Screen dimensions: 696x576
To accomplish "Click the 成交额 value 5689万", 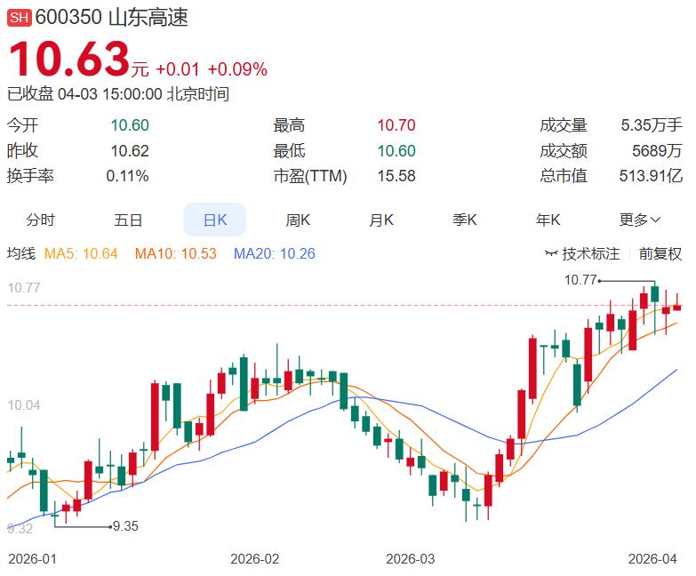I will tap(657, 151).
